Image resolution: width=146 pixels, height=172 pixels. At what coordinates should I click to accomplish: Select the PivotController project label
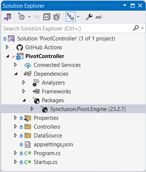(x=45, y=56)
